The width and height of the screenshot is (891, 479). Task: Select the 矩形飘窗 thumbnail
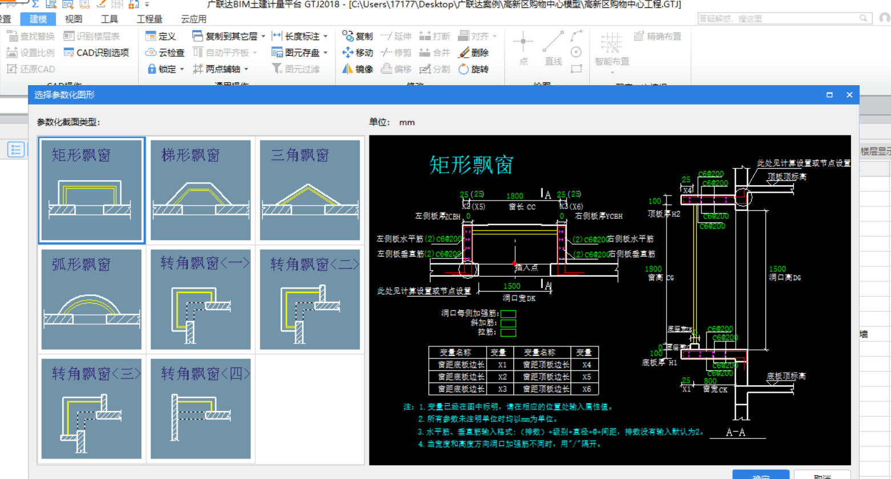[91, 190]
